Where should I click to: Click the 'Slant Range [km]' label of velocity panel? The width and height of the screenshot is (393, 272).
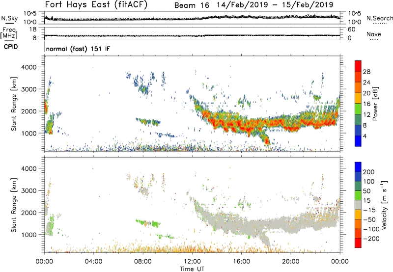(14, 205)
